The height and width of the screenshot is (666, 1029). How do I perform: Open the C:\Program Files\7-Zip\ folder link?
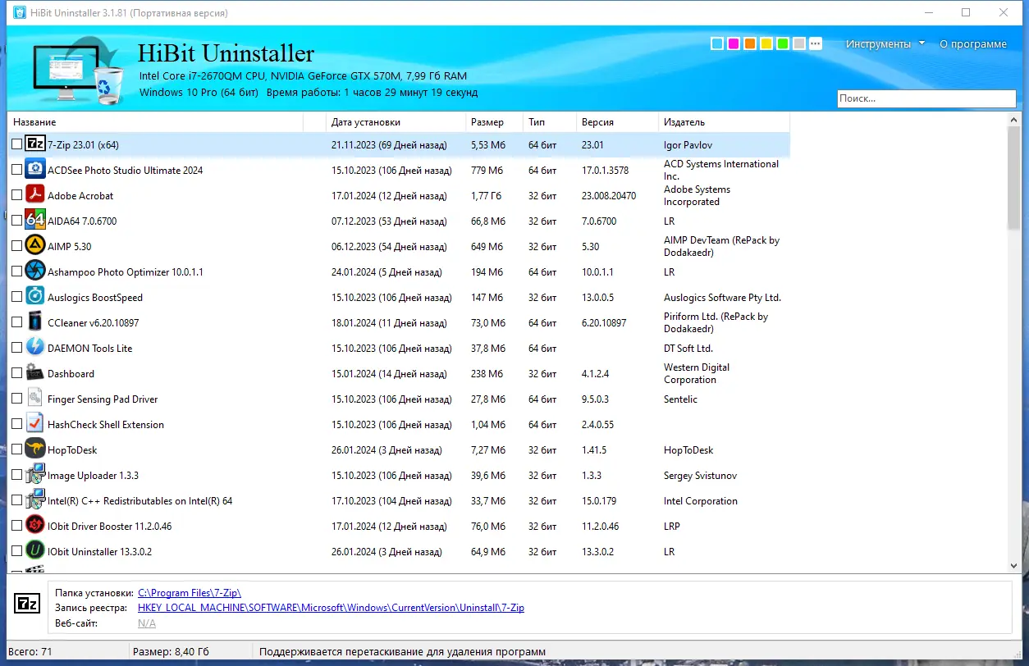coord(190,592)
